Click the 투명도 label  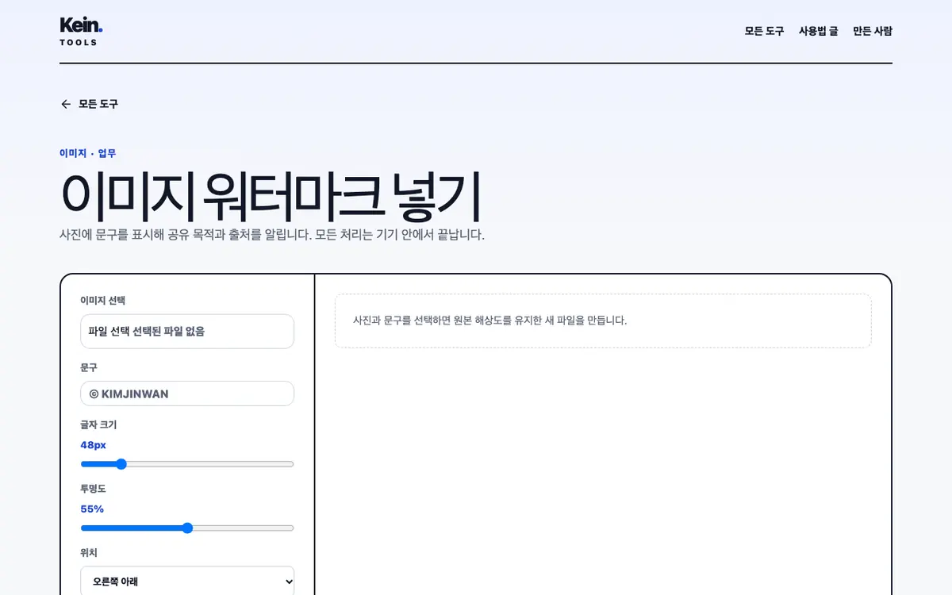pos(93,489)
